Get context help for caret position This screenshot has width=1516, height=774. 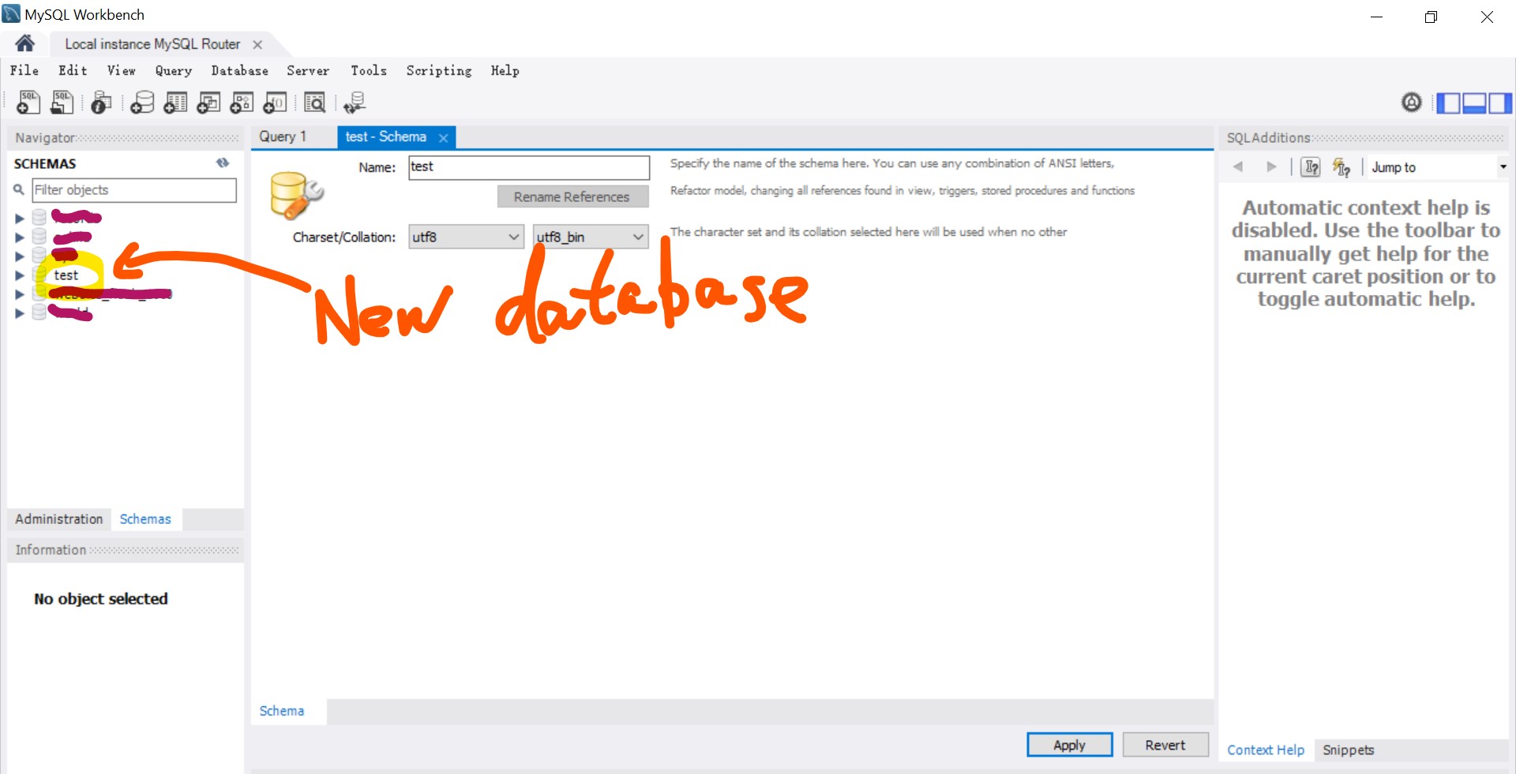point(1311,166)
